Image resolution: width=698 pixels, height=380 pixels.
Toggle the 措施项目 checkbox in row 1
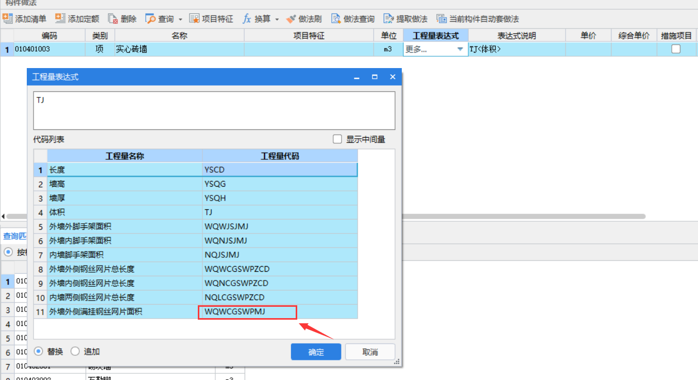click(x=676, y=49)
